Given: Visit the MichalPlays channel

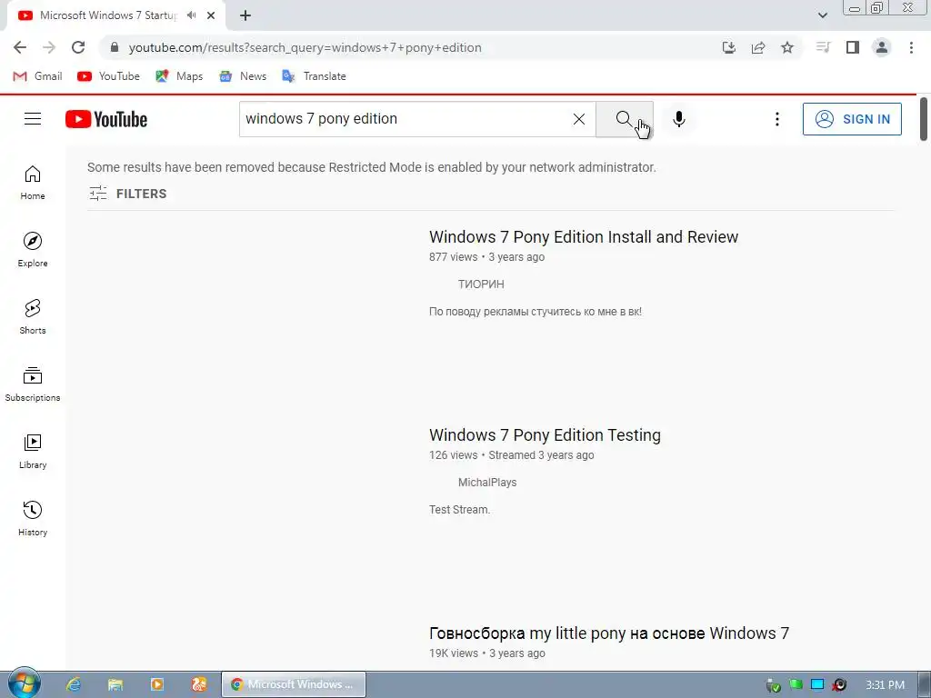Looking at the screenshot, I should [487, 483].
